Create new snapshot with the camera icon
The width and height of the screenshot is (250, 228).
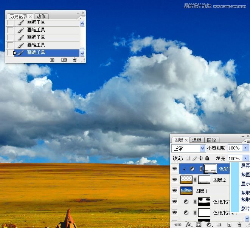point(64,60)
